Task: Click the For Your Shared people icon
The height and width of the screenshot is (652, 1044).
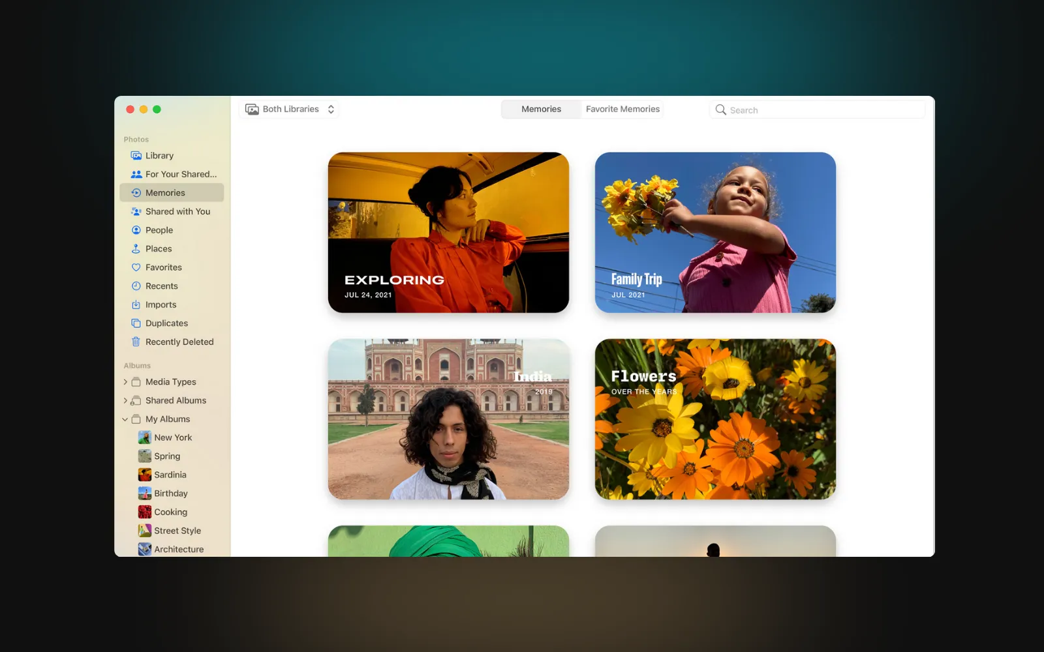Action: [136, 174]
